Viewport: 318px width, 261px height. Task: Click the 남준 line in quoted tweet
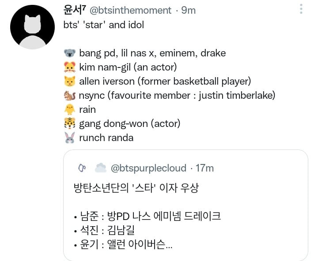[x=148, y=216]
